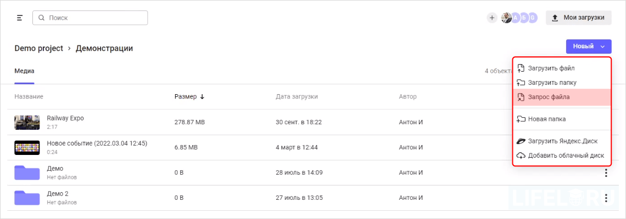This screenshot has height=219, width=626.
Task: Click the search magnifier icon
Action: (x=42, y=18)
